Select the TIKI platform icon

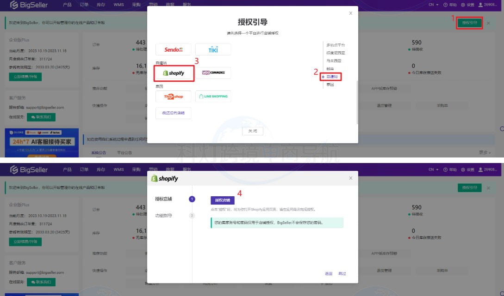pyautogui.click(x=213, y=49)
